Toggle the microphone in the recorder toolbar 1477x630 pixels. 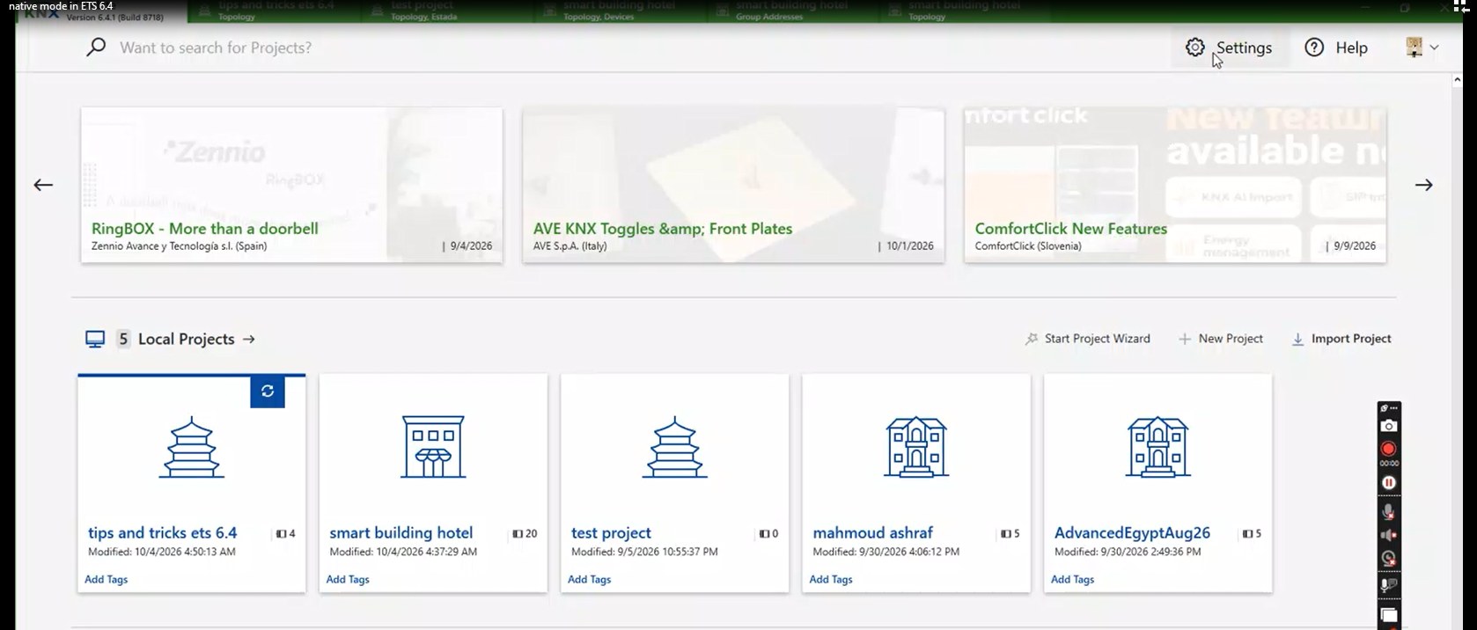[1389, 511]
